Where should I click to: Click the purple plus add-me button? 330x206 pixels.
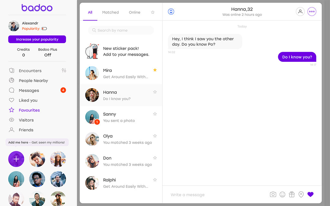[16, 159]
